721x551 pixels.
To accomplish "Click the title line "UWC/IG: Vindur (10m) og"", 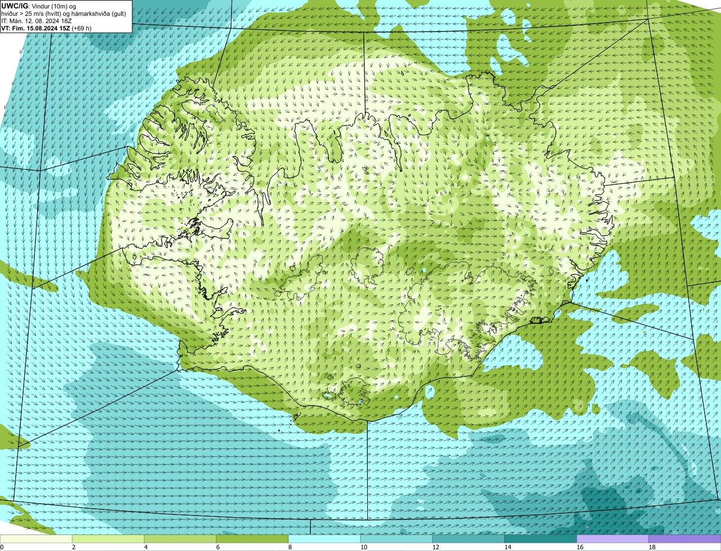I will click(38, 6).
